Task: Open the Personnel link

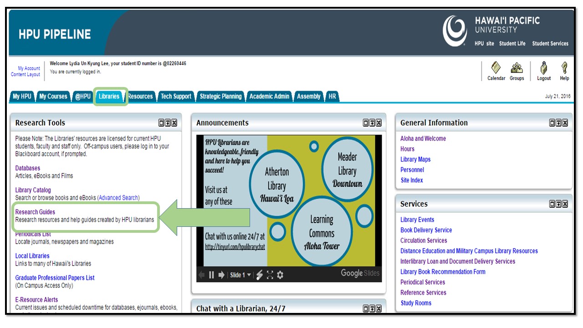Action: tap(412, 170)
